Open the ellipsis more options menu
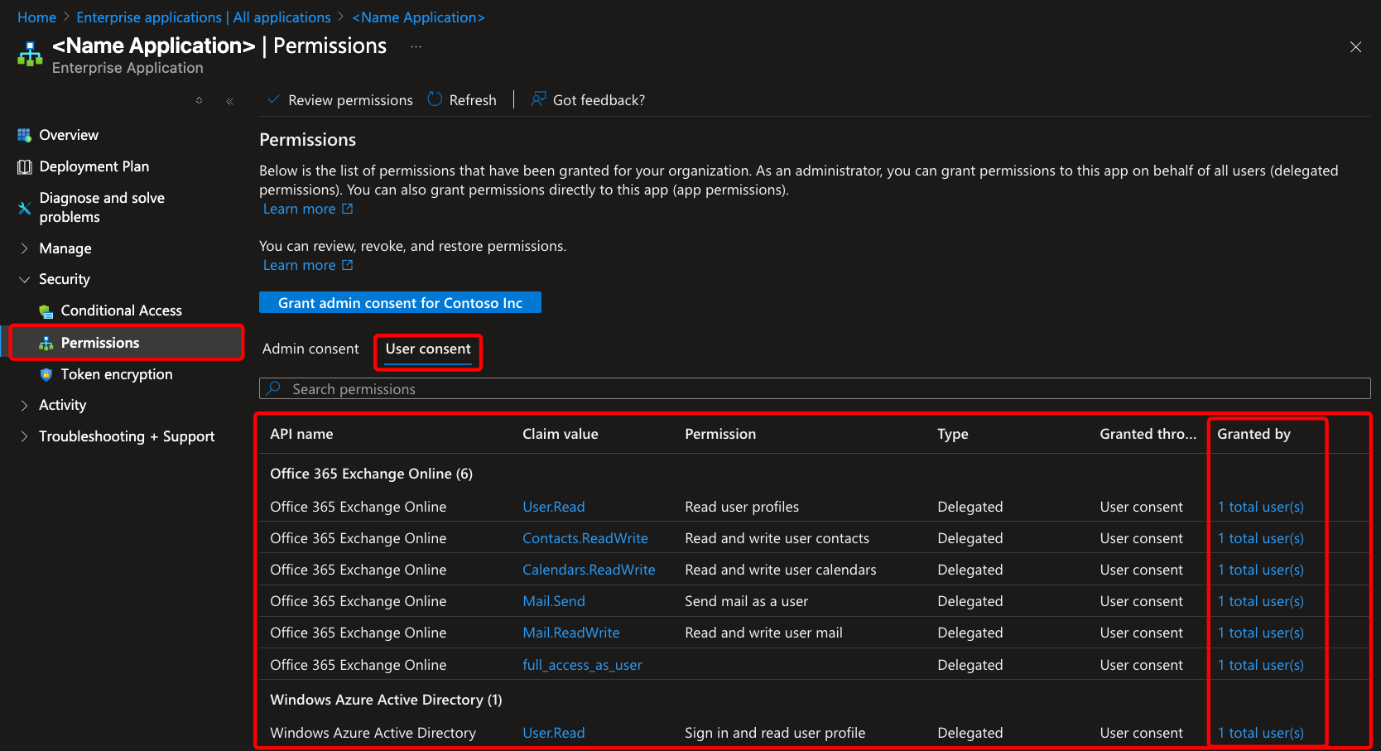 [x=416, y=47]
